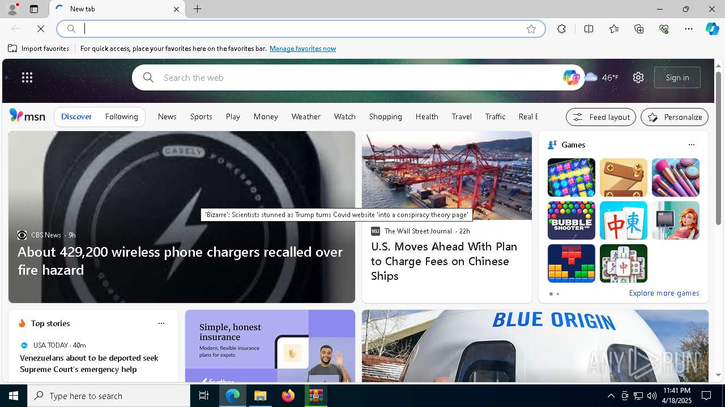Open Copilot sidebar icon
Viewport: 725px width, 407px height.
[x=712, y=29]
